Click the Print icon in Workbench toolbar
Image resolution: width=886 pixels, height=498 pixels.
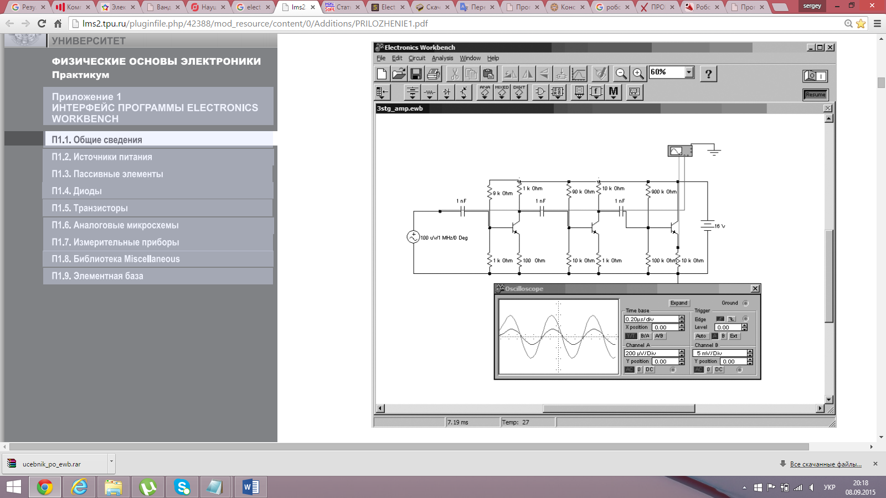click(x=434, y=74)
